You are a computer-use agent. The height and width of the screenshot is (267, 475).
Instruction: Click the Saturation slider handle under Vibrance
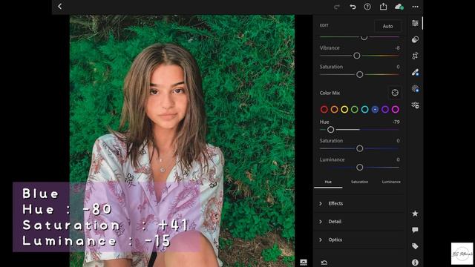pyautogui.click(x=359, y=74)
